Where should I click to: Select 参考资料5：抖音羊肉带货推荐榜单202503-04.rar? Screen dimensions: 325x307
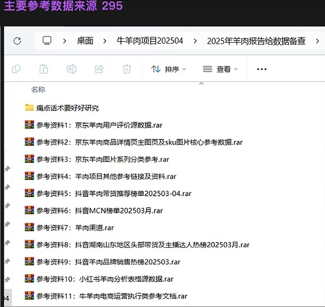tap(114, 194)
